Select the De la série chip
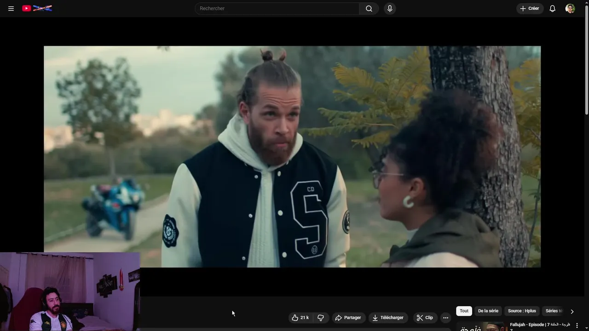589x331 pixels. pyautogui.click(x=488, y=311)
